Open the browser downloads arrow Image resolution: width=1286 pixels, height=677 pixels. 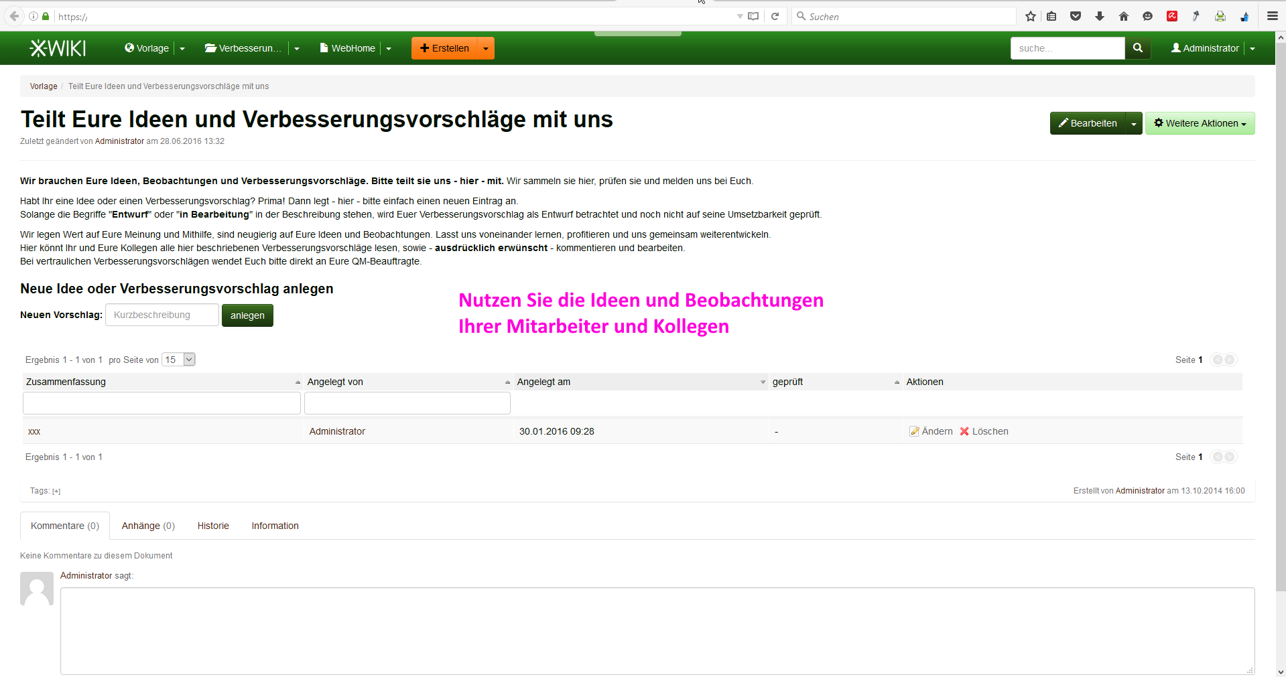1100,17
